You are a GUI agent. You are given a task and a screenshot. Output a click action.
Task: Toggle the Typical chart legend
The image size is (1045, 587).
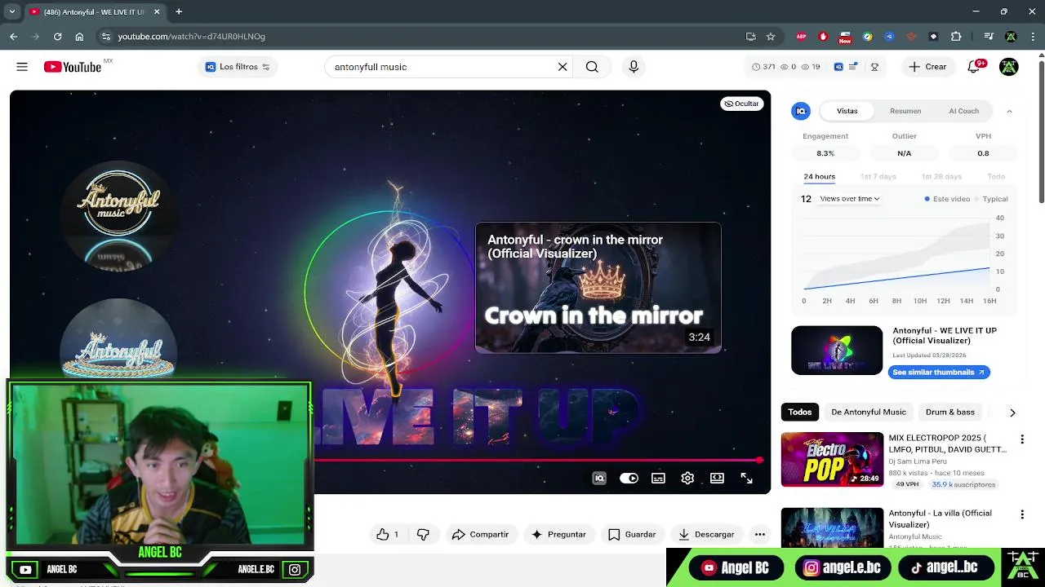[x=991, y=199]
